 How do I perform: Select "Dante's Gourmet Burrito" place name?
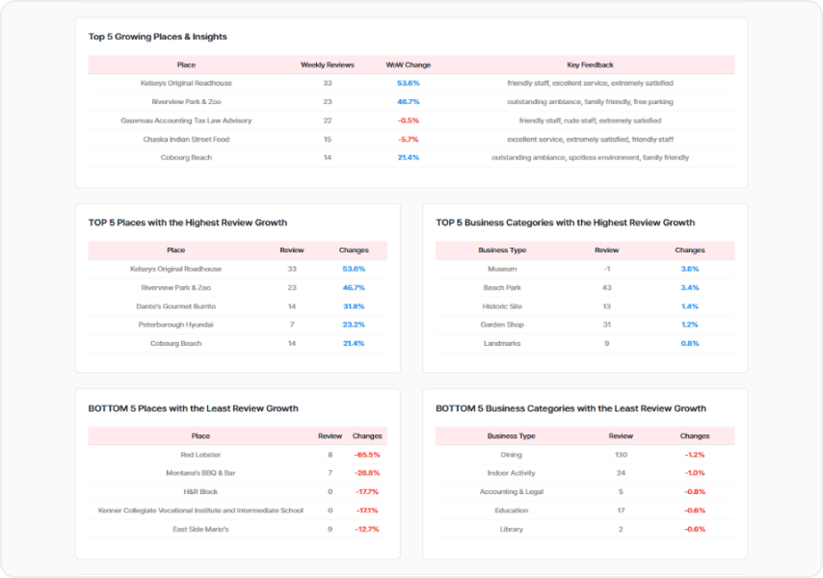click(175, 306)
